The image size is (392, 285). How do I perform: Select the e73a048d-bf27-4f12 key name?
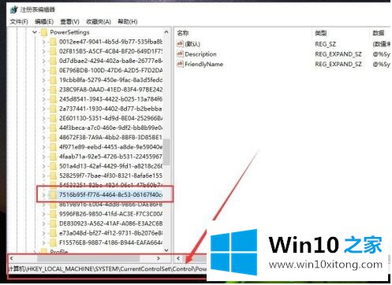coord(110,233)
